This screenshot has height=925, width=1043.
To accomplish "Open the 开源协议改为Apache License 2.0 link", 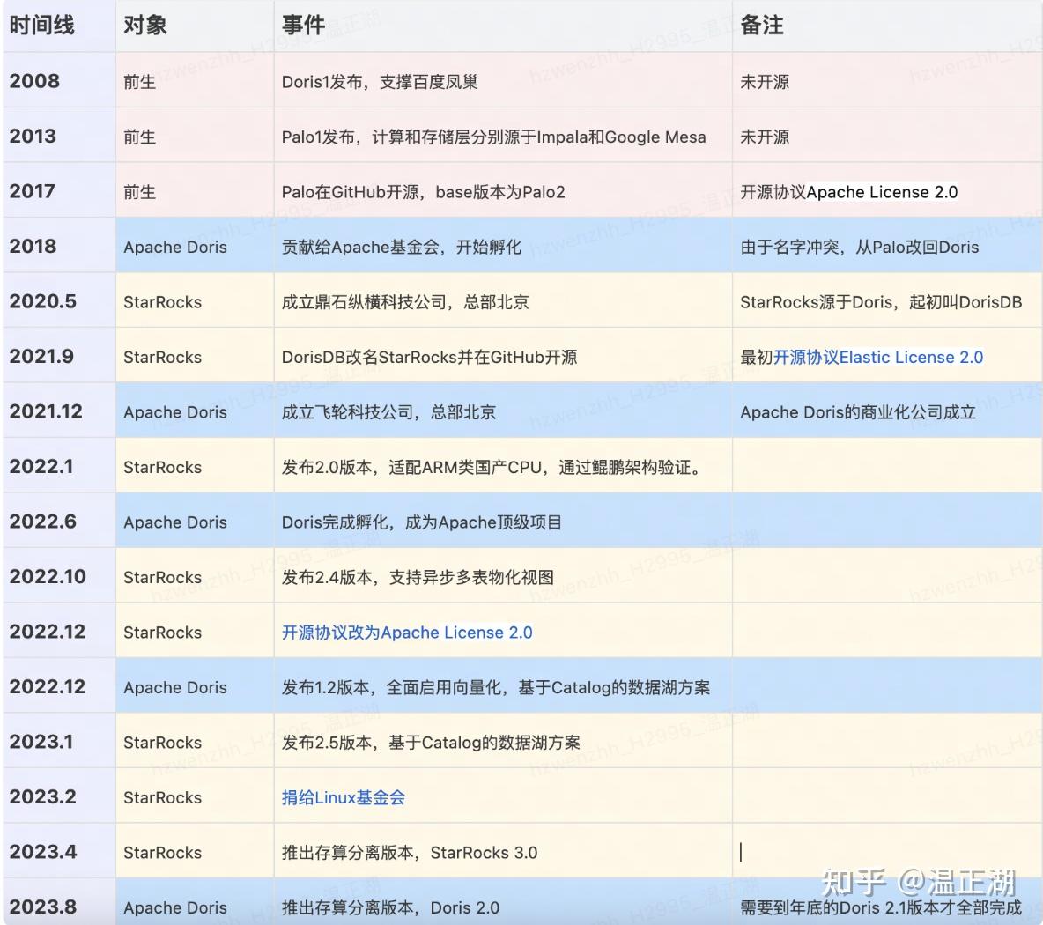I will (407, 633).
